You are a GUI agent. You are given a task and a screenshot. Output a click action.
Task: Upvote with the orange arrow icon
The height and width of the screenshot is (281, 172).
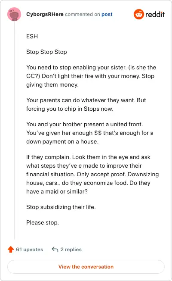tap(11, 249)
